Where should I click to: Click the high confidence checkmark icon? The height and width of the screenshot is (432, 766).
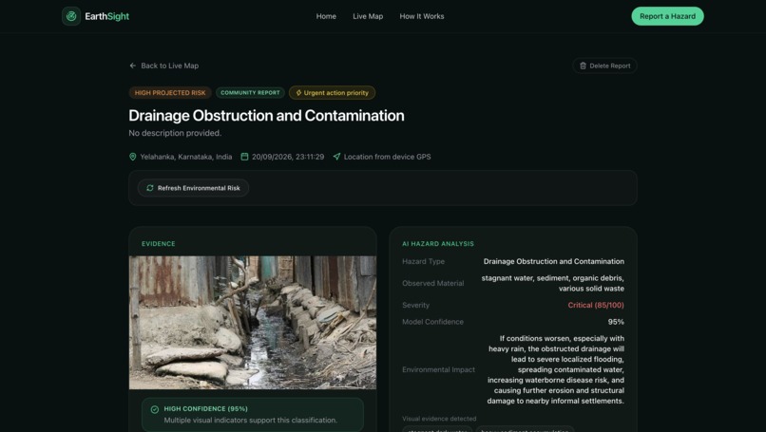155,409
